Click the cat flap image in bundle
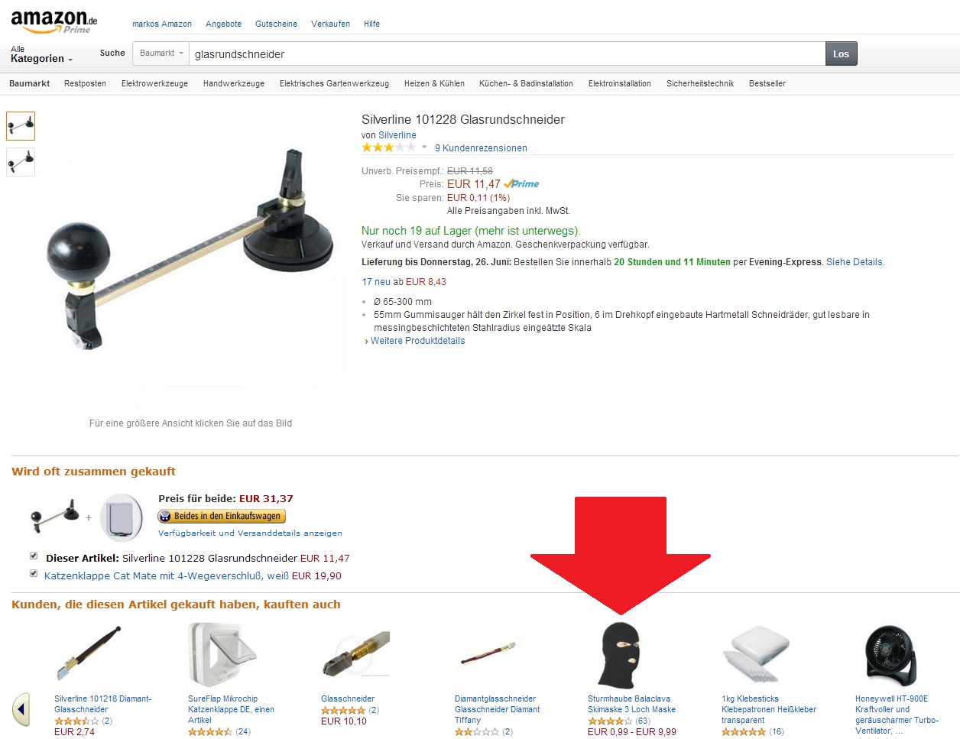This screenshot has width=960, height=739. [x=122, y=517]
